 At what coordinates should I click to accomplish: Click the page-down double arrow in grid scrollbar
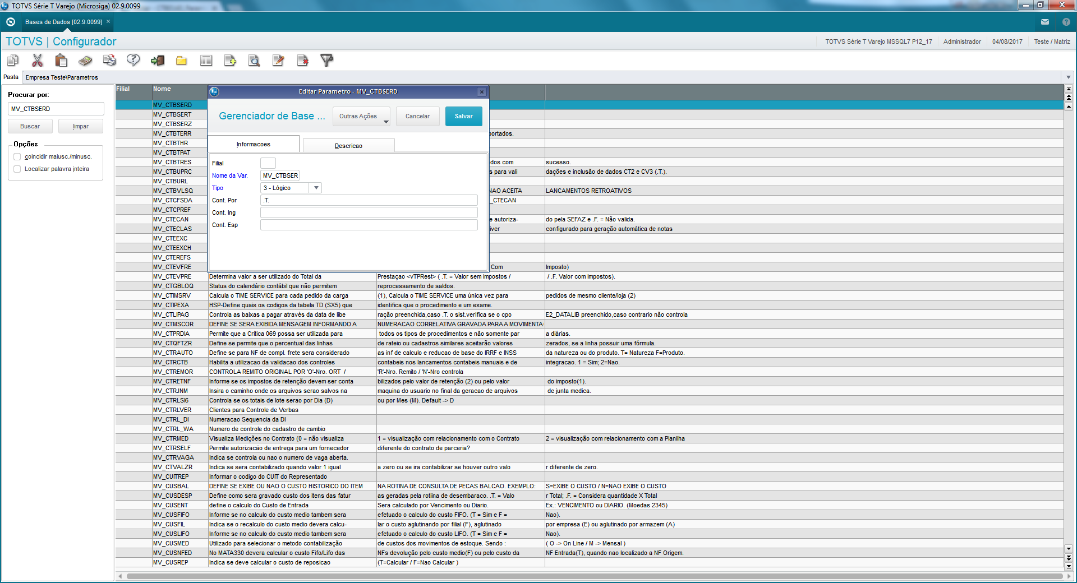point(1069,558)
